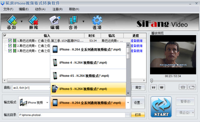Close the application window
The width and height of the screenshot is (200, 122).
pyautogui.click(x=197, y=3)
